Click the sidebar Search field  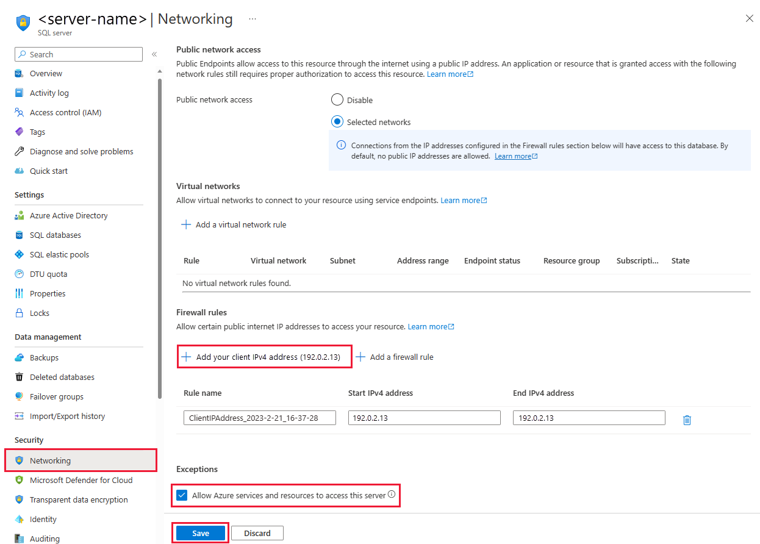click(79, 54)
